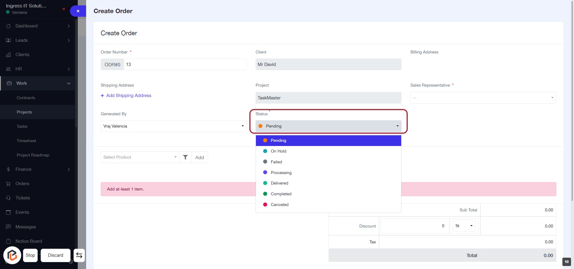Expand the Select Product dropdown
574x269 pixels.
point(140,157)
